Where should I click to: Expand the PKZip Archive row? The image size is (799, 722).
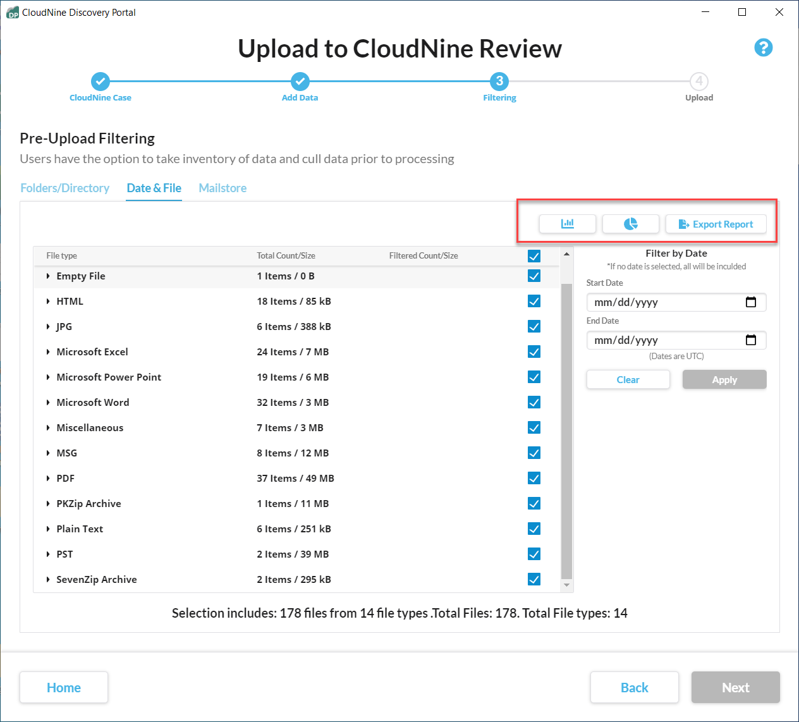tap(48, 504)
